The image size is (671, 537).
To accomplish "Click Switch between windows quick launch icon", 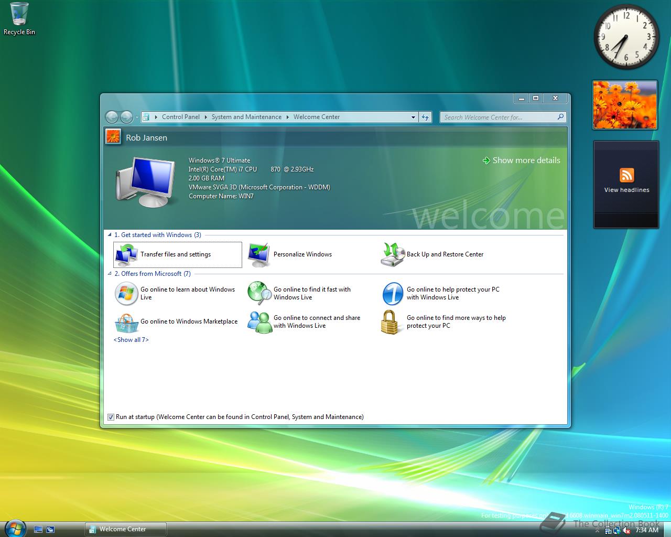I will [x=50, y=530].
